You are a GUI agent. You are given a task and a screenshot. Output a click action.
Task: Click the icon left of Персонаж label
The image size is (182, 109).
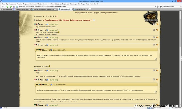click(161, 7)
